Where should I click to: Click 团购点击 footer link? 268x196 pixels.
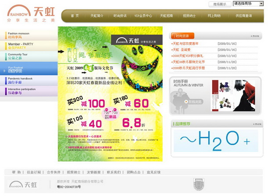click(134, 172)
